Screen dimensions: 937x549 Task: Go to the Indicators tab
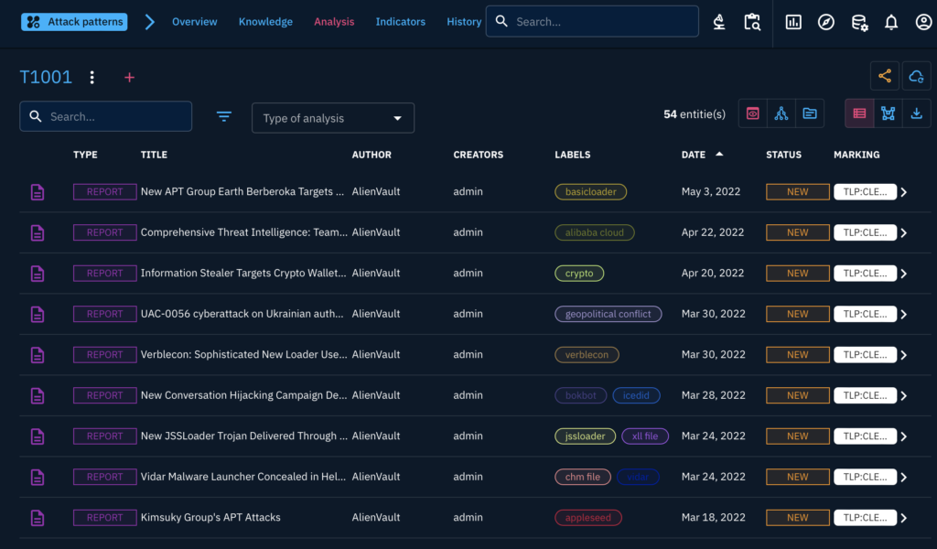400,22
